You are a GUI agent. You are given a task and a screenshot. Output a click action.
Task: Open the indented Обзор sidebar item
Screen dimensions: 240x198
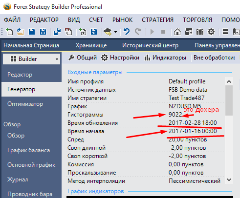point(16,136)
